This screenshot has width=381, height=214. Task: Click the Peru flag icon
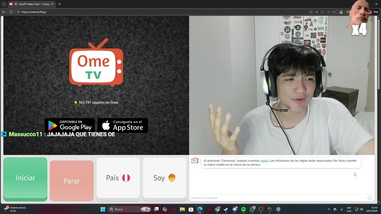(x=126, y=178)
